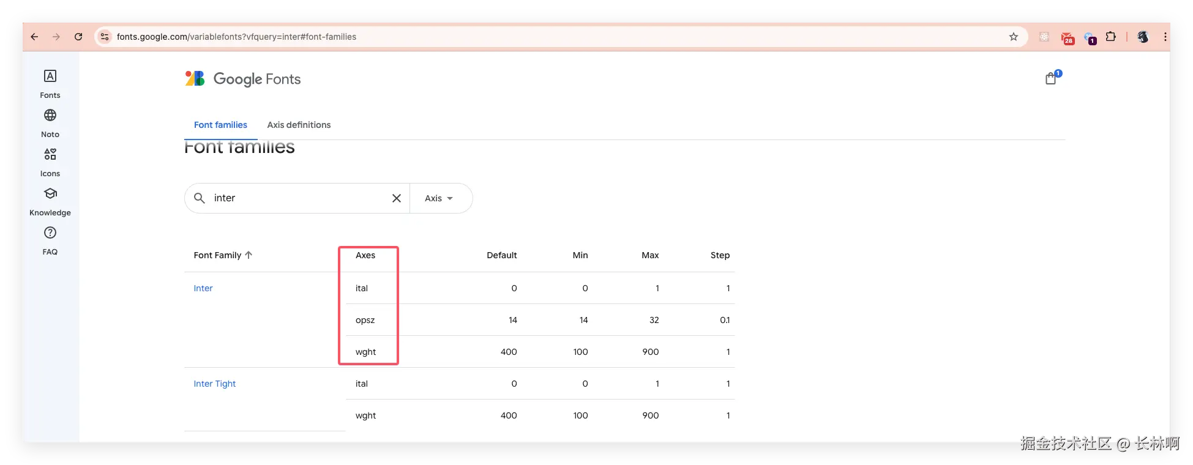Click the browser forward arrow

pyautogui.click(x=56, y=37)
